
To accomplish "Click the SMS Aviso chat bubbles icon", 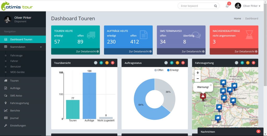I will click(6, 96).
